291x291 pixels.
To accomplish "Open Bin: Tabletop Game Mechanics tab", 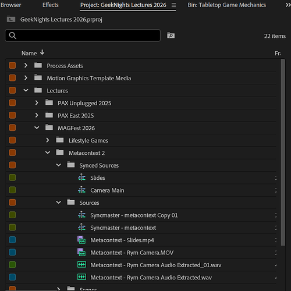I will click(x=227, y=5).
